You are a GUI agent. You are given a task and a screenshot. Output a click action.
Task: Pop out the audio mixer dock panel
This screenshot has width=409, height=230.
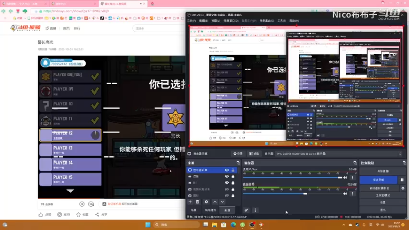[x=355, y=163]
